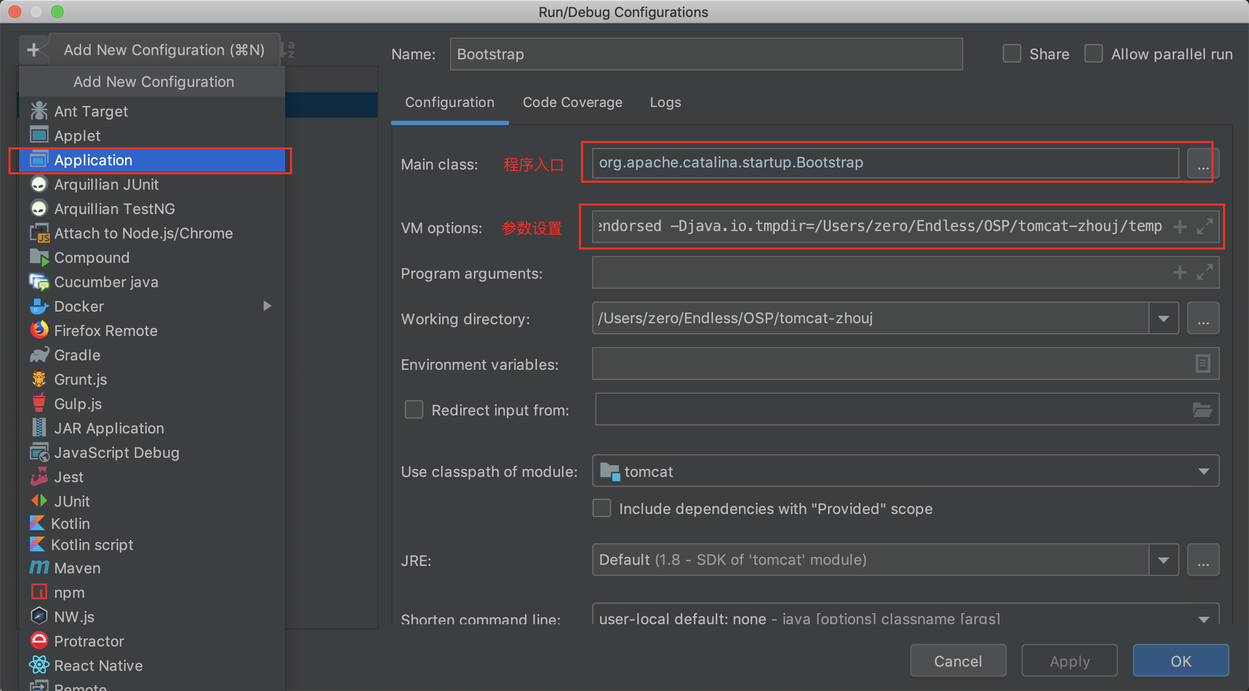Open environment variables editor document icon
The width and height of the screenshot is (1249, 691).
tap(1202, 364)
